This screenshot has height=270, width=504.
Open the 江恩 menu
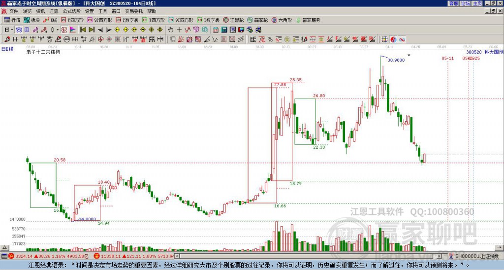tap(54, 11)
